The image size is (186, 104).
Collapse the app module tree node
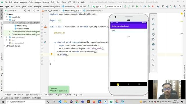click(x=5, y=14)
